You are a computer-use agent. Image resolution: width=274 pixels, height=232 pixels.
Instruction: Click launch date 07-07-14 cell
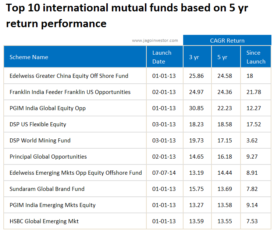(x=164, y=173)
